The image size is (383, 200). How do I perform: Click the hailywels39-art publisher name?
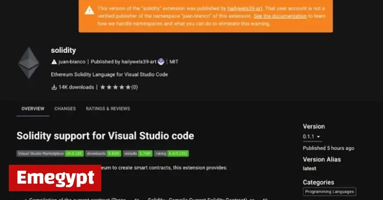[139, 62]
